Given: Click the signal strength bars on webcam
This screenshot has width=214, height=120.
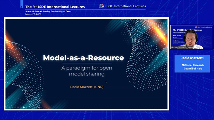Looking at the screenshot, I should (172, 47).
